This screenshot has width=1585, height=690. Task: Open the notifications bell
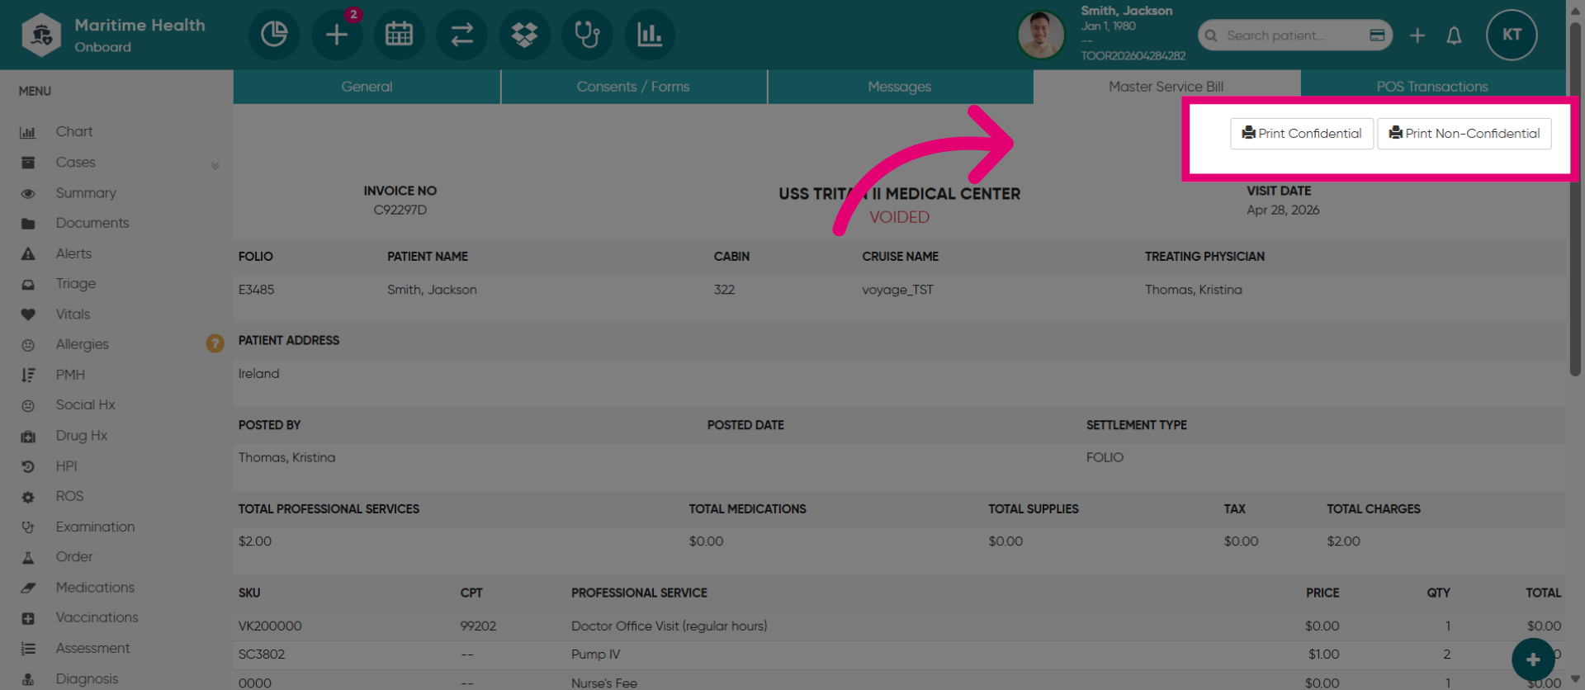click(1455, 35)
